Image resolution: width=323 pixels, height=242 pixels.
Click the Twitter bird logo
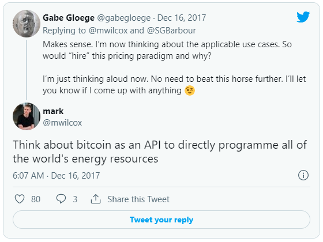tap(303, 17)
